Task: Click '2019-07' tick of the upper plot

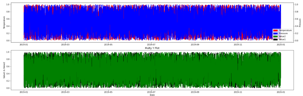Action: tap(151, 45)
